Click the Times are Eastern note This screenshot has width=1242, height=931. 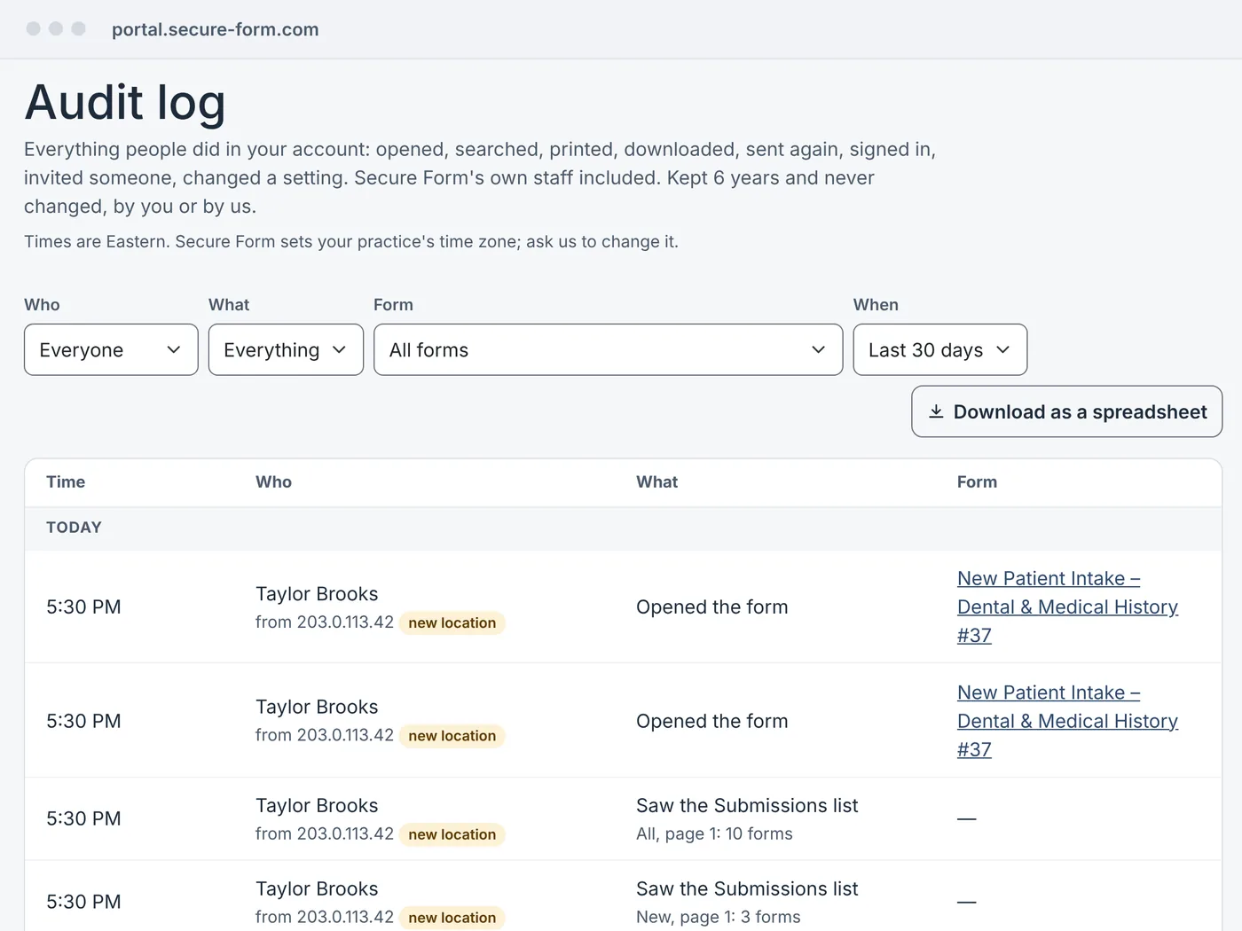351,241
